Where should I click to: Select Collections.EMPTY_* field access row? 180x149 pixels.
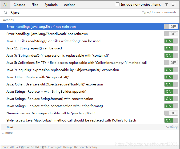[x=90, y=63]
